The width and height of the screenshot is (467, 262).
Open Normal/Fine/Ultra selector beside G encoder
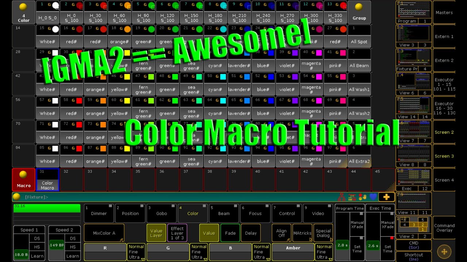[199, 252]
